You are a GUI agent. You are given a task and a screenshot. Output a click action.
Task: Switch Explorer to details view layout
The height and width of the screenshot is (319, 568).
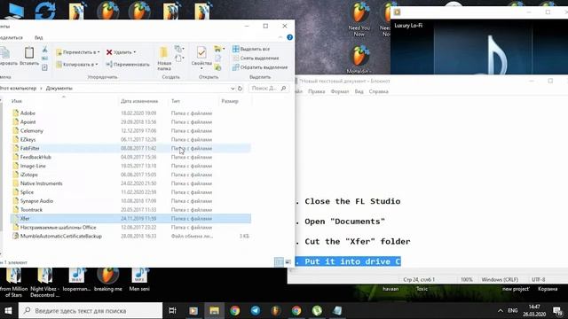click(279, 262)
